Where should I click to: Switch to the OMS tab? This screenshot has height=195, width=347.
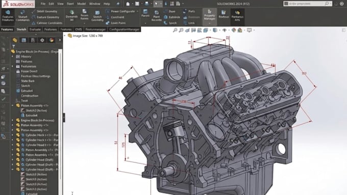tap(79, 30)
